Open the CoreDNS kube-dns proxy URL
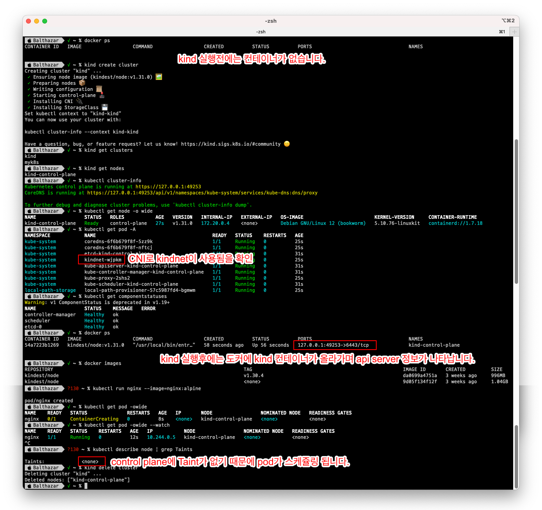This screenshot has width=542, height=510. click(202, 193)
